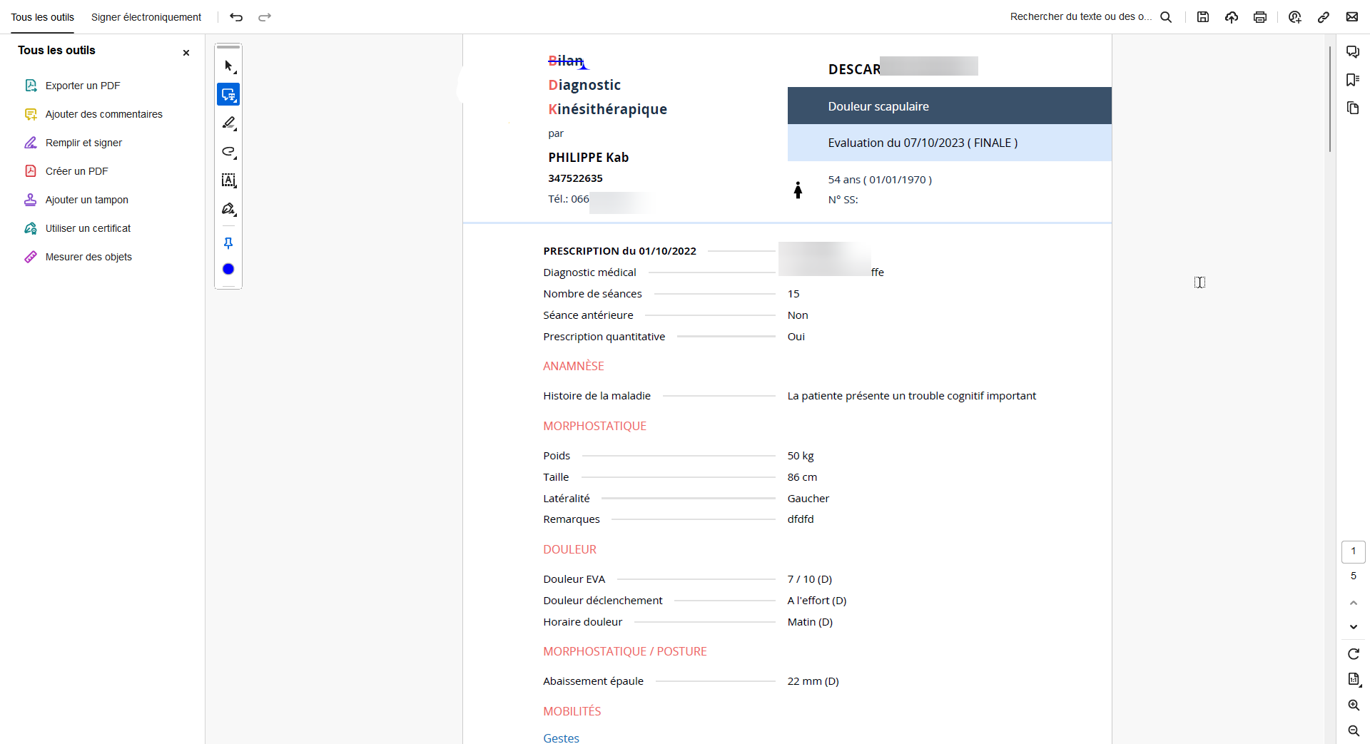Open the bookmarks panel

coord(1353,80)
